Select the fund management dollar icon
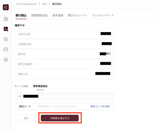This screenshot has height=130, width=154. tap(6, 29)
